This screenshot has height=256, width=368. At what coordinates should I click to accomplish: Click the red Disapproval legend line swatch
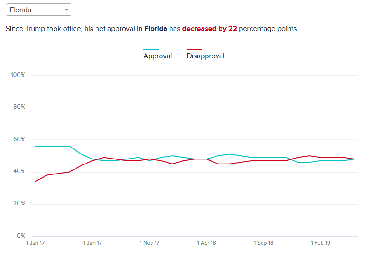pyautogui.click(x=194, y=49)
